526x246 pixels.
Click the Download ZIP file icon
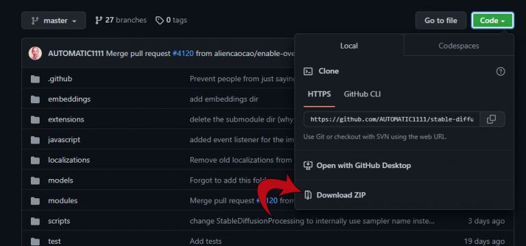(x=308, y=195)
